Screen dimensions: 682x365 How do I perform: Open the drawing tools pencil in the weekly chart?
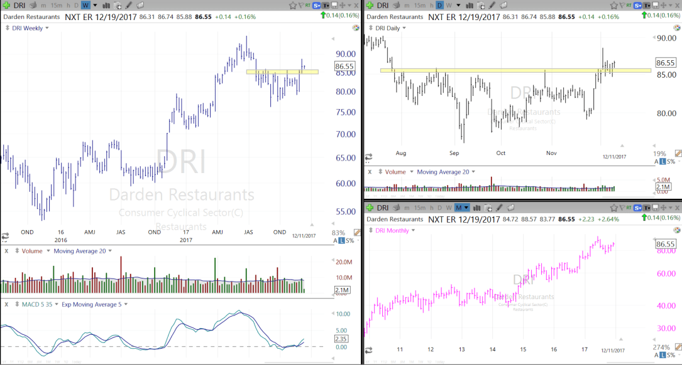click(x=128, y=6)
